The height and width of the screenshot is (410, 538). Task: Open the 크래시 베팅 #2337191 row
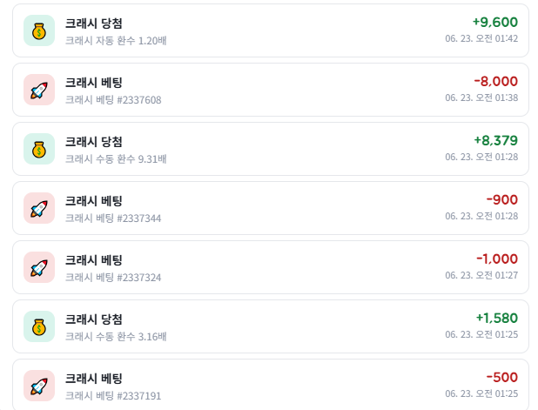point(271,385)
